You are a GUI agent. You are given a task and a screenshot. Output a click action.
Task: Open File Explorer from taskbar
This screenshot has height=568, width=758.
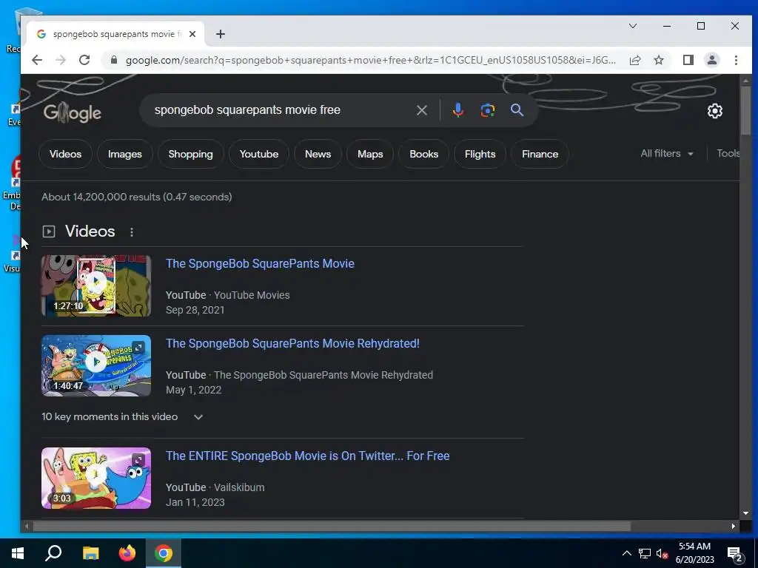click(90, 553)
